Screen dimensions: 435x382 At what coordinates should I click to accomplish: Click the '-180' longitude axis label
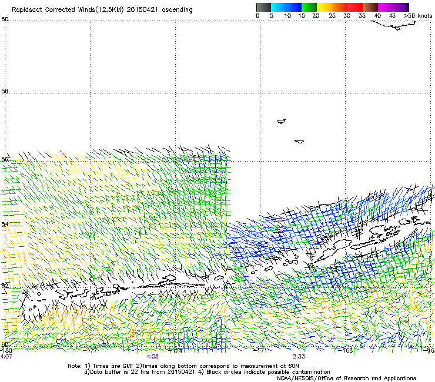pyautogui.click(x=6, y=350)
